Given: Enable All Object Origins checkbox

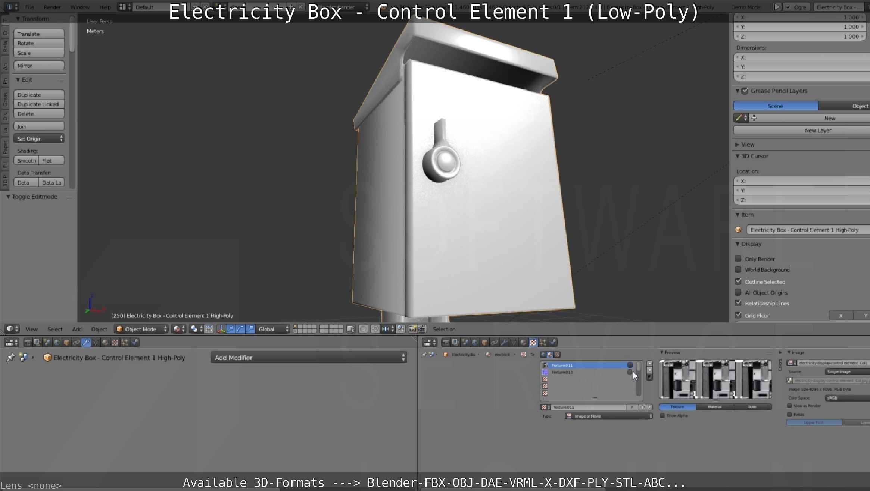Looking at the screenshot, I should click(x=738, y=292).
